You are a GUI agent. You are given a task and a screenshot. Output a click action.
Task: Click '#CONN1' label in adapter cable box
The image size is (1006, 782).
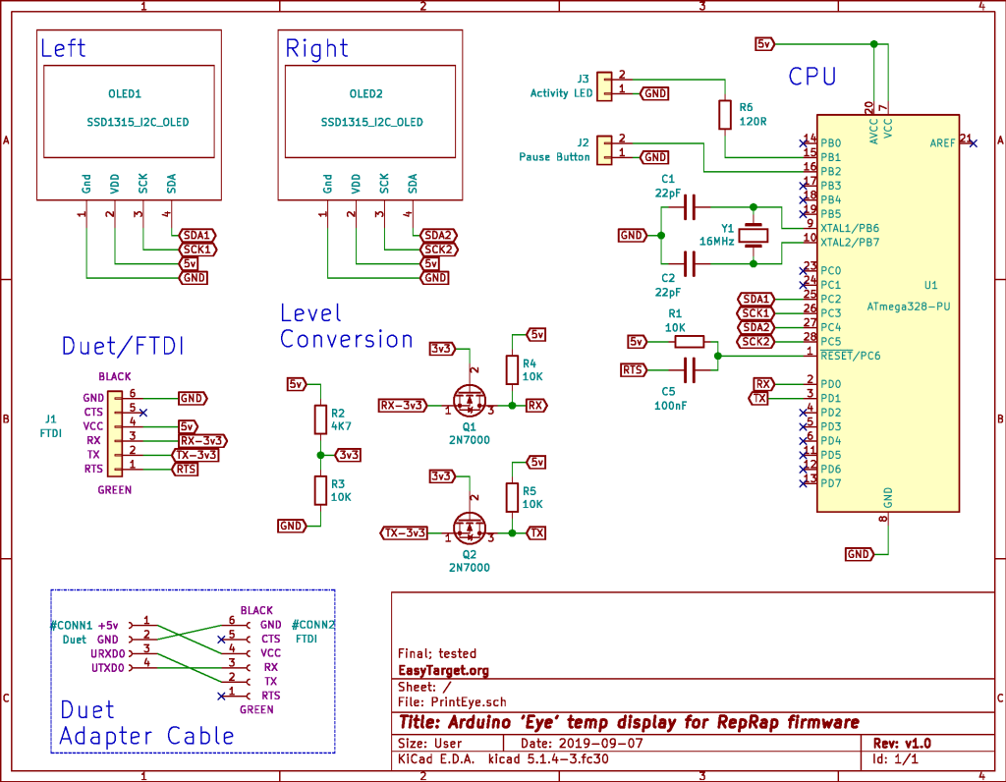click(x=71, y=625)
